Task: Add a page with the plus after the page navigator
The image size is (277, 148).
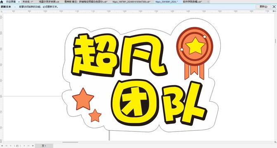Action: [x=33, y=146]
